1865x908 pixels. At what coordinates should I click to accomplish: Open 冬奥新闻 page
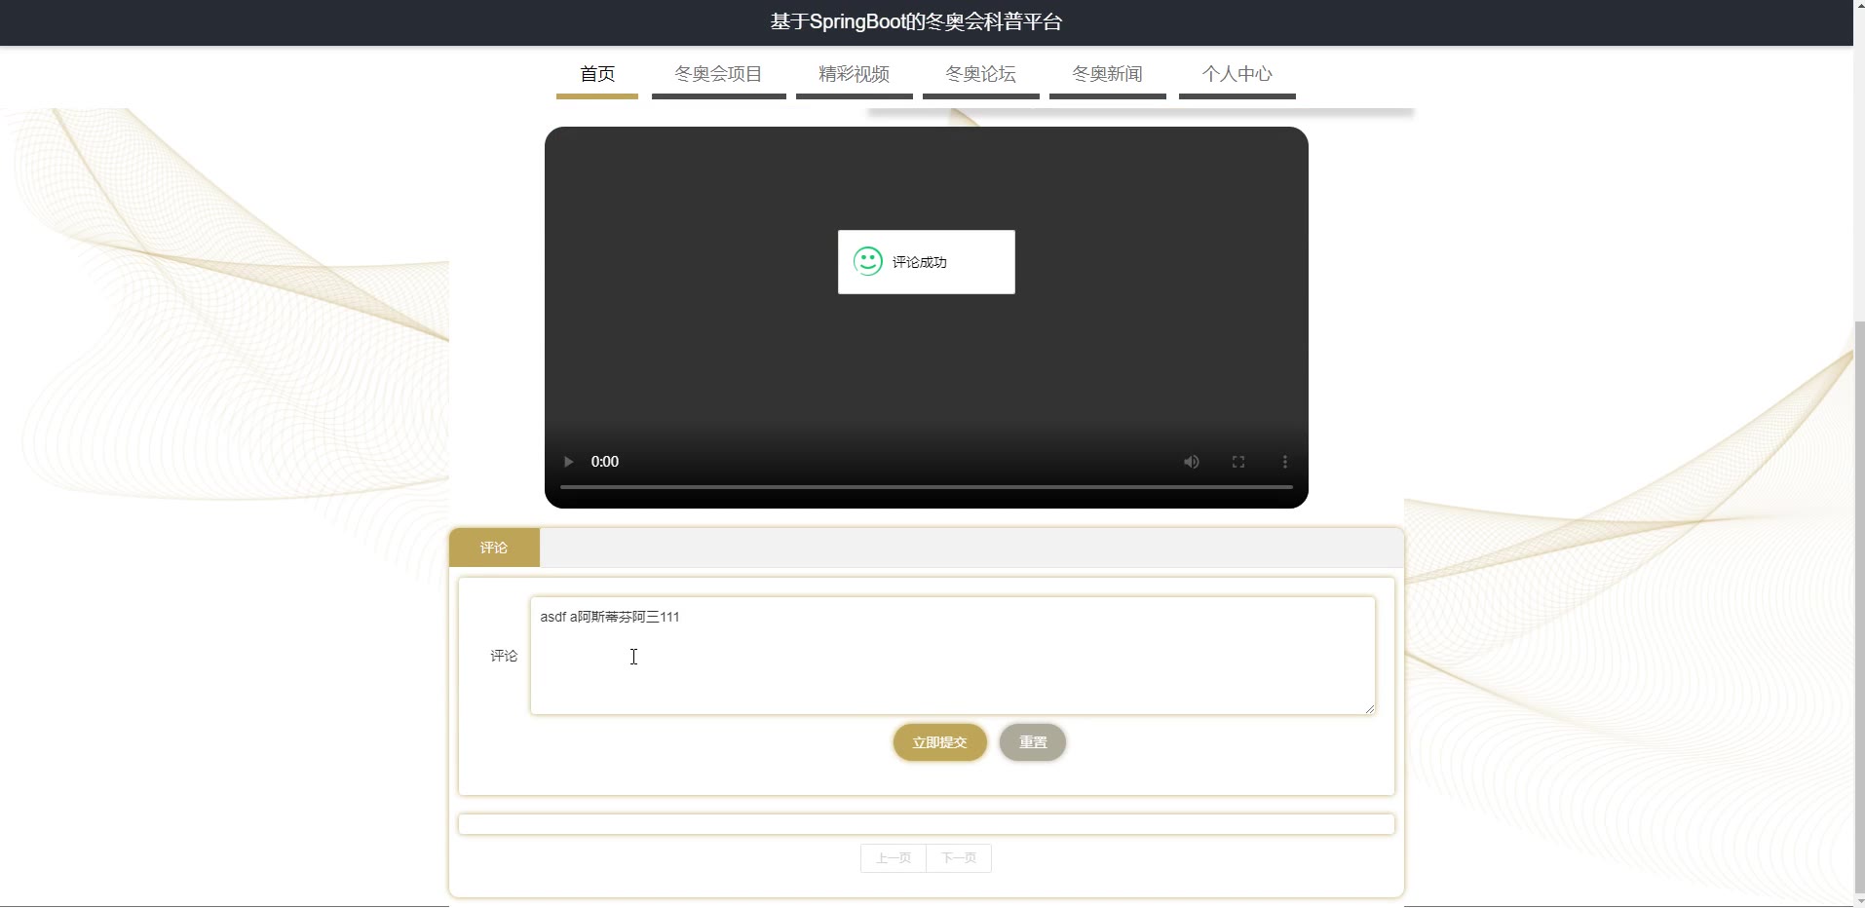pyautogui.click(x=1107, y=74)
